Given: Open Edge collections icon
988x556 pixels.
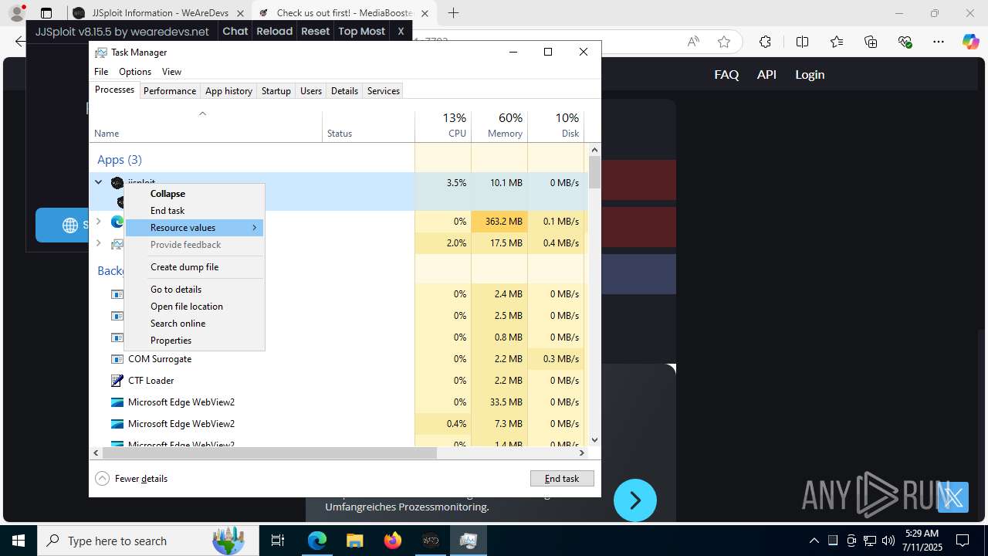Looking at the screenshot, I should (871, 42).
